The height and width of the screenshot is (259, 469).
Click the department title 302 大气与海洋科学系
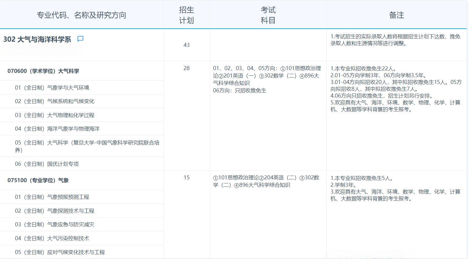pyautogui.click(x=37, y=40)
